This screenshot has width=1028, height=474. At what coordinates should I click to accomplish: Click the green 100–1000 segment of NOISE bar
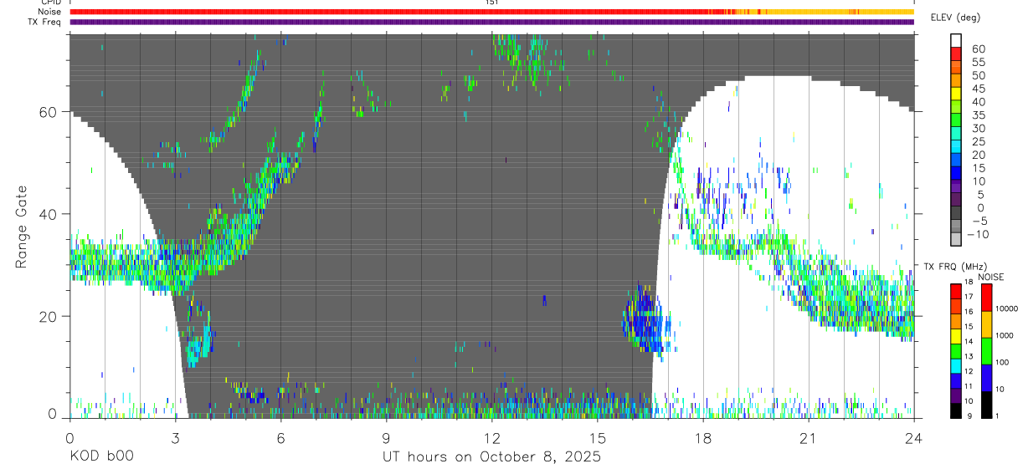[x=986, y=350]
